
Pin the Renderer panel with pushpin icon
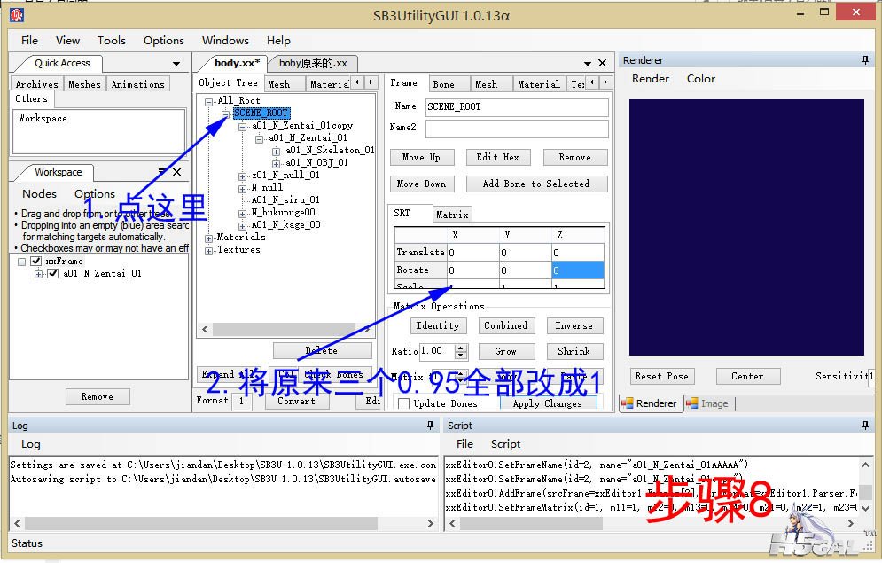[865, 60]
